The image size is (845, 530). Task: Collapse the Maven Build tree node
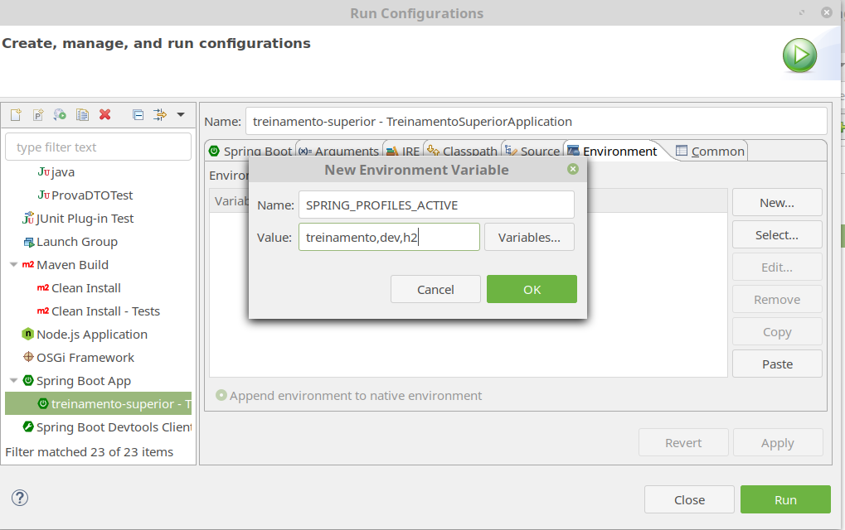pyautogui.click(x=13, y=265)
